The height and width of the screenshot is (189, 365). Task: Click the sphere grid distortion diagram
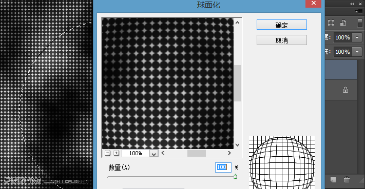282,162
